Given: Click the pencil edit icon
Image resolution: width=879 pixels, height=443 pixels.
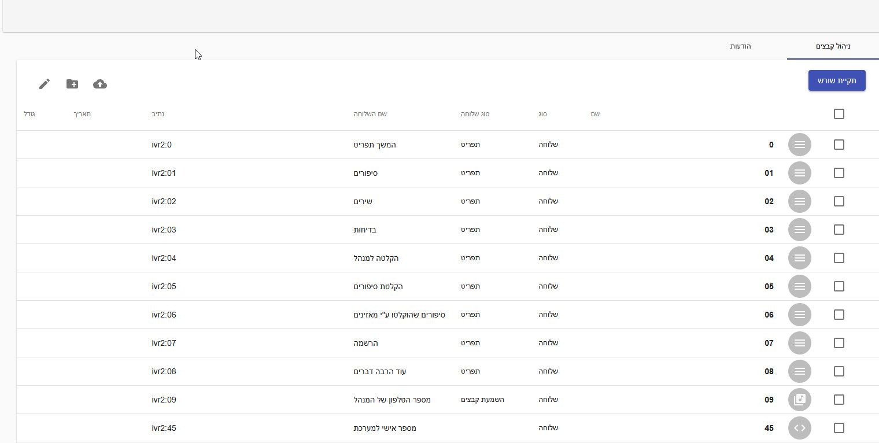Looking at the screenshot, I should point(45,84).
